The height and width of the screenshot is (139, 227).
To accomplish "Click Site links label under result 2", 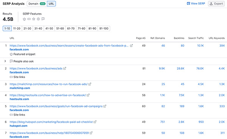I will 19,77.
